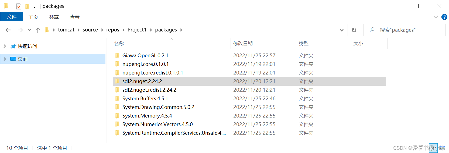Navigate to source in the breadcrumb
Screen dimensions: 449x153
tap(90, 30)
